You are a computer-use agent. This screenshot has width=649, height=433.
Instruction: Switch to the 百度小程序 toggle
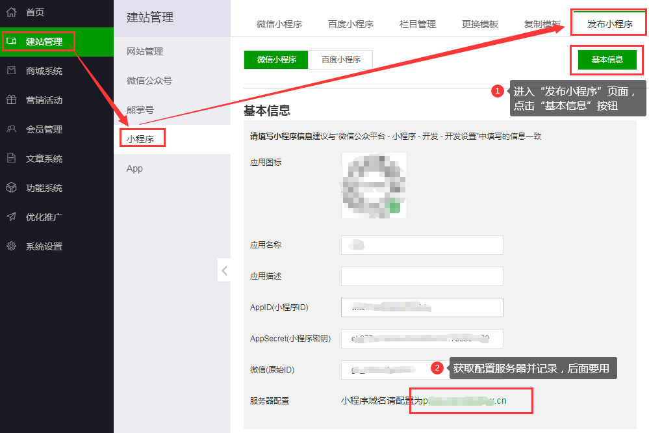(340, 59)
